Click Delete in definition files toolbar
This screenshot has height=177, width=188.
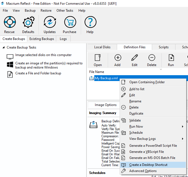click(x=152, y=60)
